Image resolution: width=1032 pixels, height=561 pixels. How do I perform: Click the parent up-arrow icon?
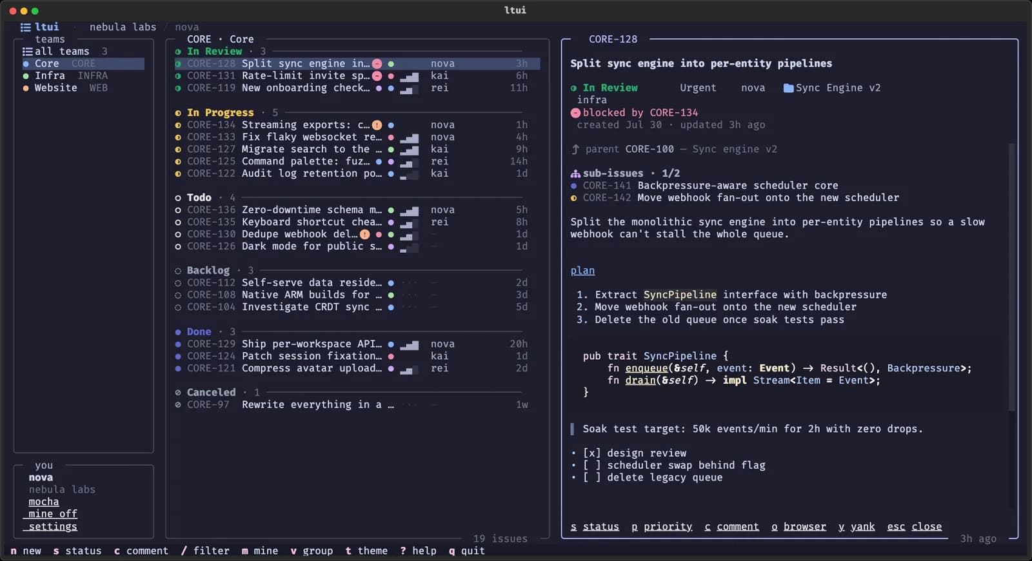(x=575, y=150)
